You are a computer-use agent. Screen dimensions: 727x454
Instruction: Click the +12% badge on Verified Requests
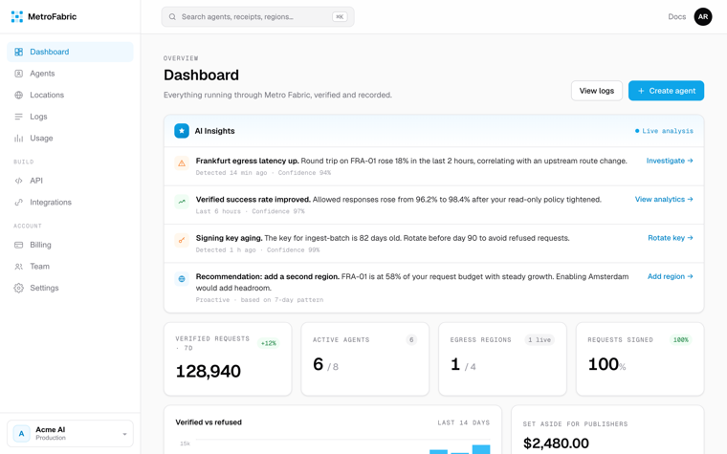pos(269,343)
